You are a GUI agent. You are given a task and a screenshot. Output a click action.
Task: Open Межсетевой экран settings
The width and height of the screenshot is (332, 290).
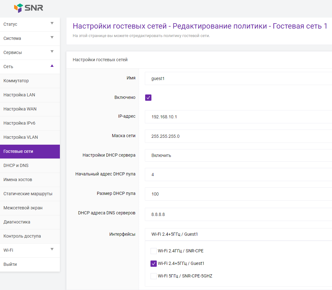23,208
